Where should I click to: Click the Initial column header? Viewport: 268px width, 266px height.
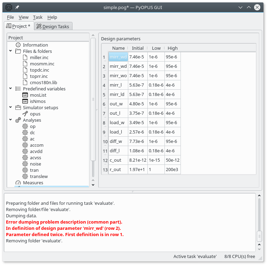pyautogui.click(x=138, y=48)
